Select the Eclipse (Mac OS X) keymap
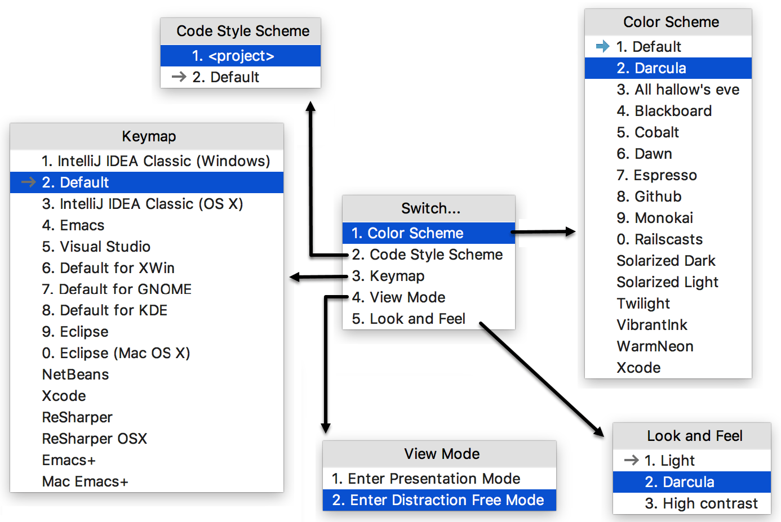Image resolution: width=781 pixels, height=522 pixels. pyautogui.click(x=116, y=353)
